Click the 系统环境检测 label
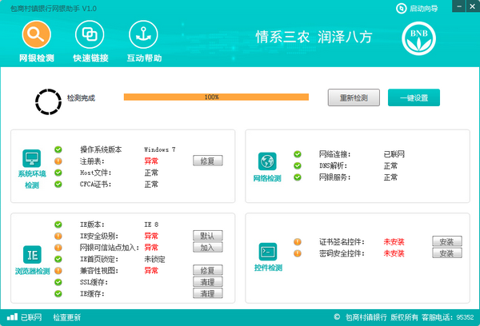This screenshot has width=480, height=326. pos(32,180)
